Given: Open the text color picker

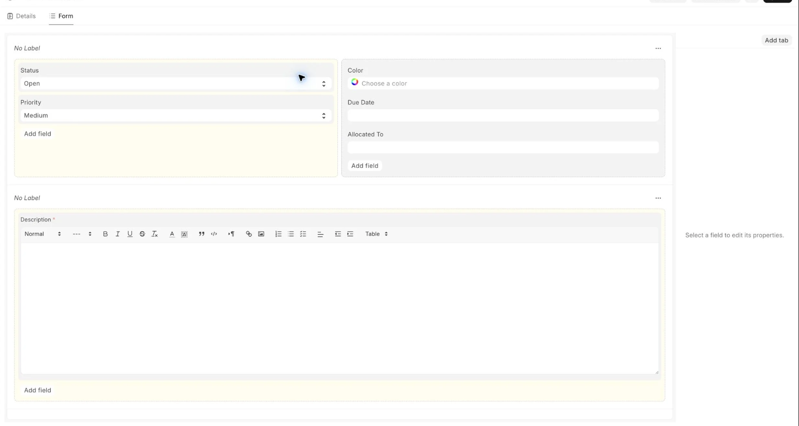Looking at the screenshot, I should pyautogui.click(x=172, y=234).
